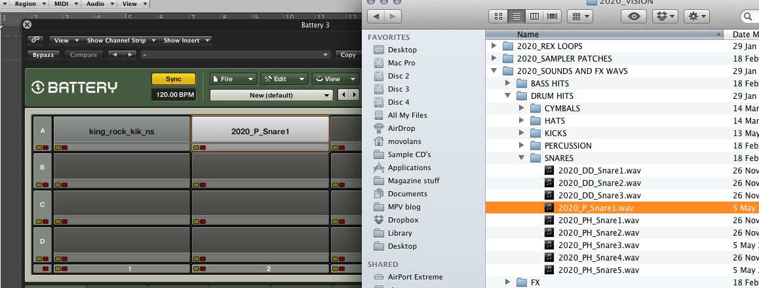
Task: Open All My Files in sidebar
Action: (407, 115)
